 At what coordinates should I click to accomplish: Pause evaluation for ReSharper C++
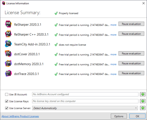click(131, 34)
